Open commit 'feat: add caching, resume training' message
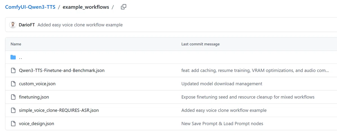 tap(255, 71)
